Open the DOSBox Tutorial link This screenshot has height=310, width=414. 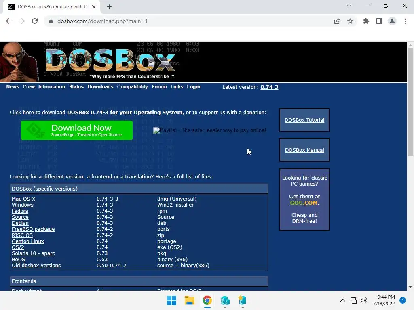click(304, 120)
